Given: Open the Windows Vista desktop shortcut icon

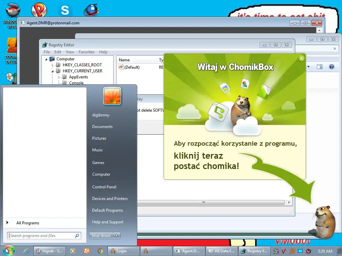Looking at the screenshot, I should point(11,15).
